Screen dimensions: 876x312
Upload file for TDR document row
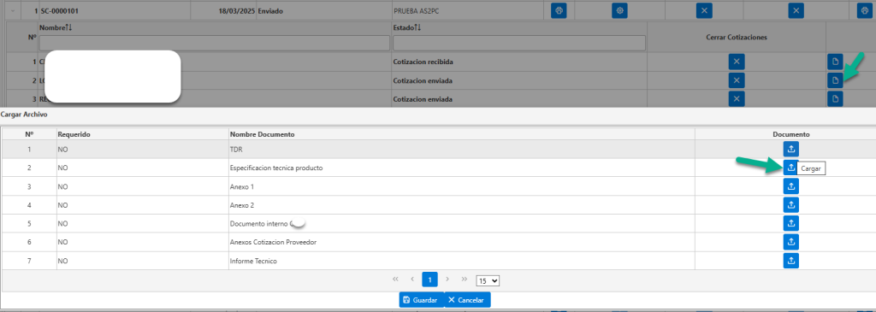point(790,149)
